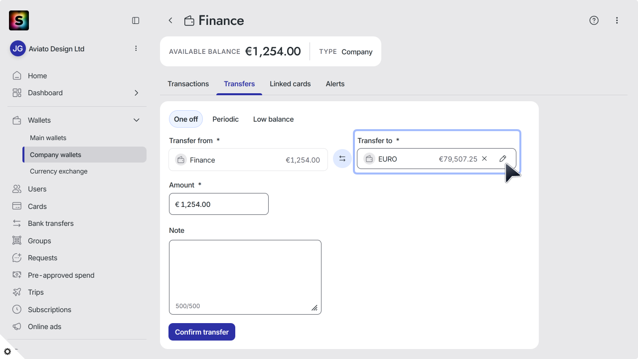
Task: Click the Trips airplane icon
Action: [17, 292]
